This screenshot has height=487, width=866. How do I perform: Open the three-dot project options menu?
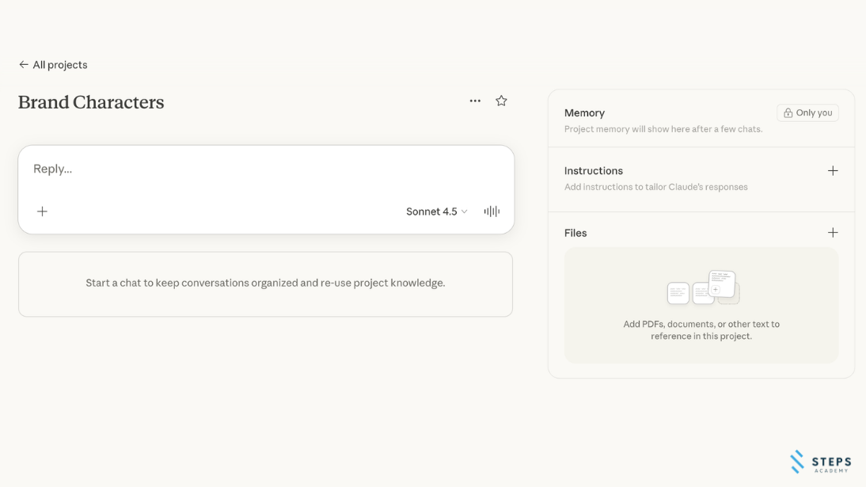tap(475, 101)
